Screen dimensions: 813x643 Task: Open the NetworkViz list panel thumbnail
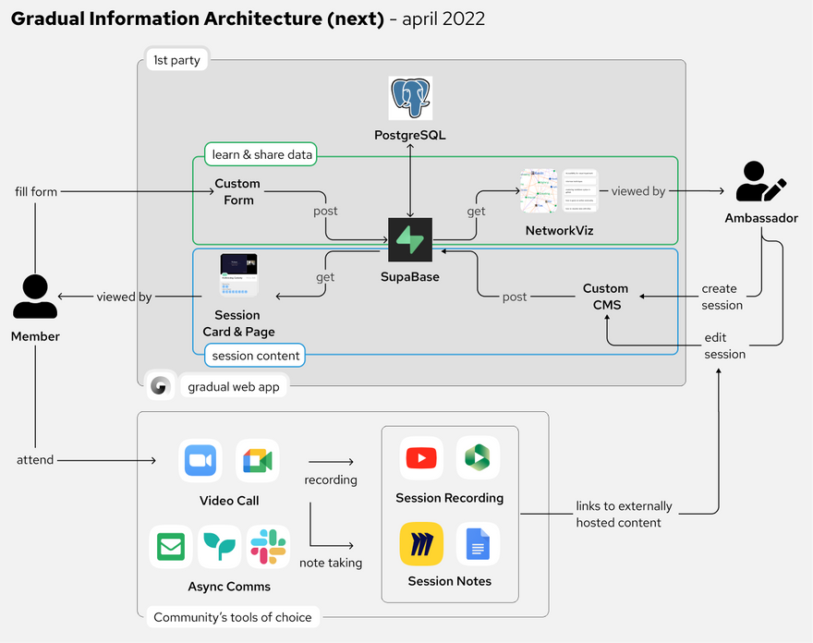point(580,190)
